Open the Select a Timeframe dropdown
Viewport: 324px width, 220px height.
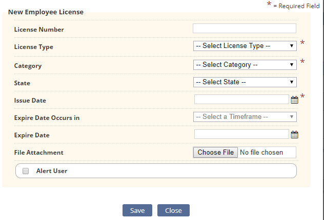pyautogui.click(x=245, y=117)
